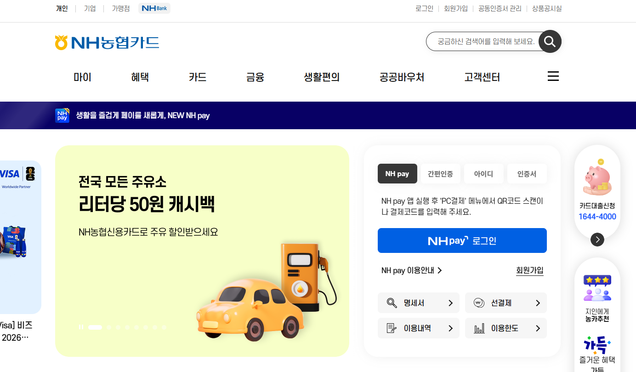Click the NH Bank badge

coord(154,8)
